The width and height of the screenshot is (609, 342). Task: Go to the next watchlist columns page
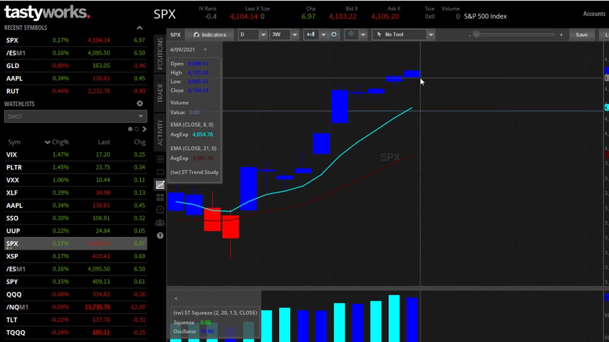pyautogui.click(x=144, y=129)
